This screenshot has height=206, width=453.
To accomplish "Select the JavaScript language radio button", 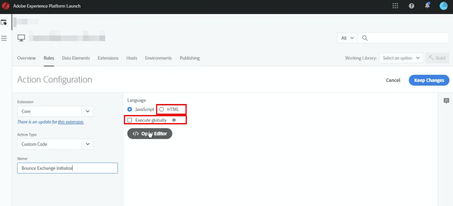I will [x=130, y=109].
